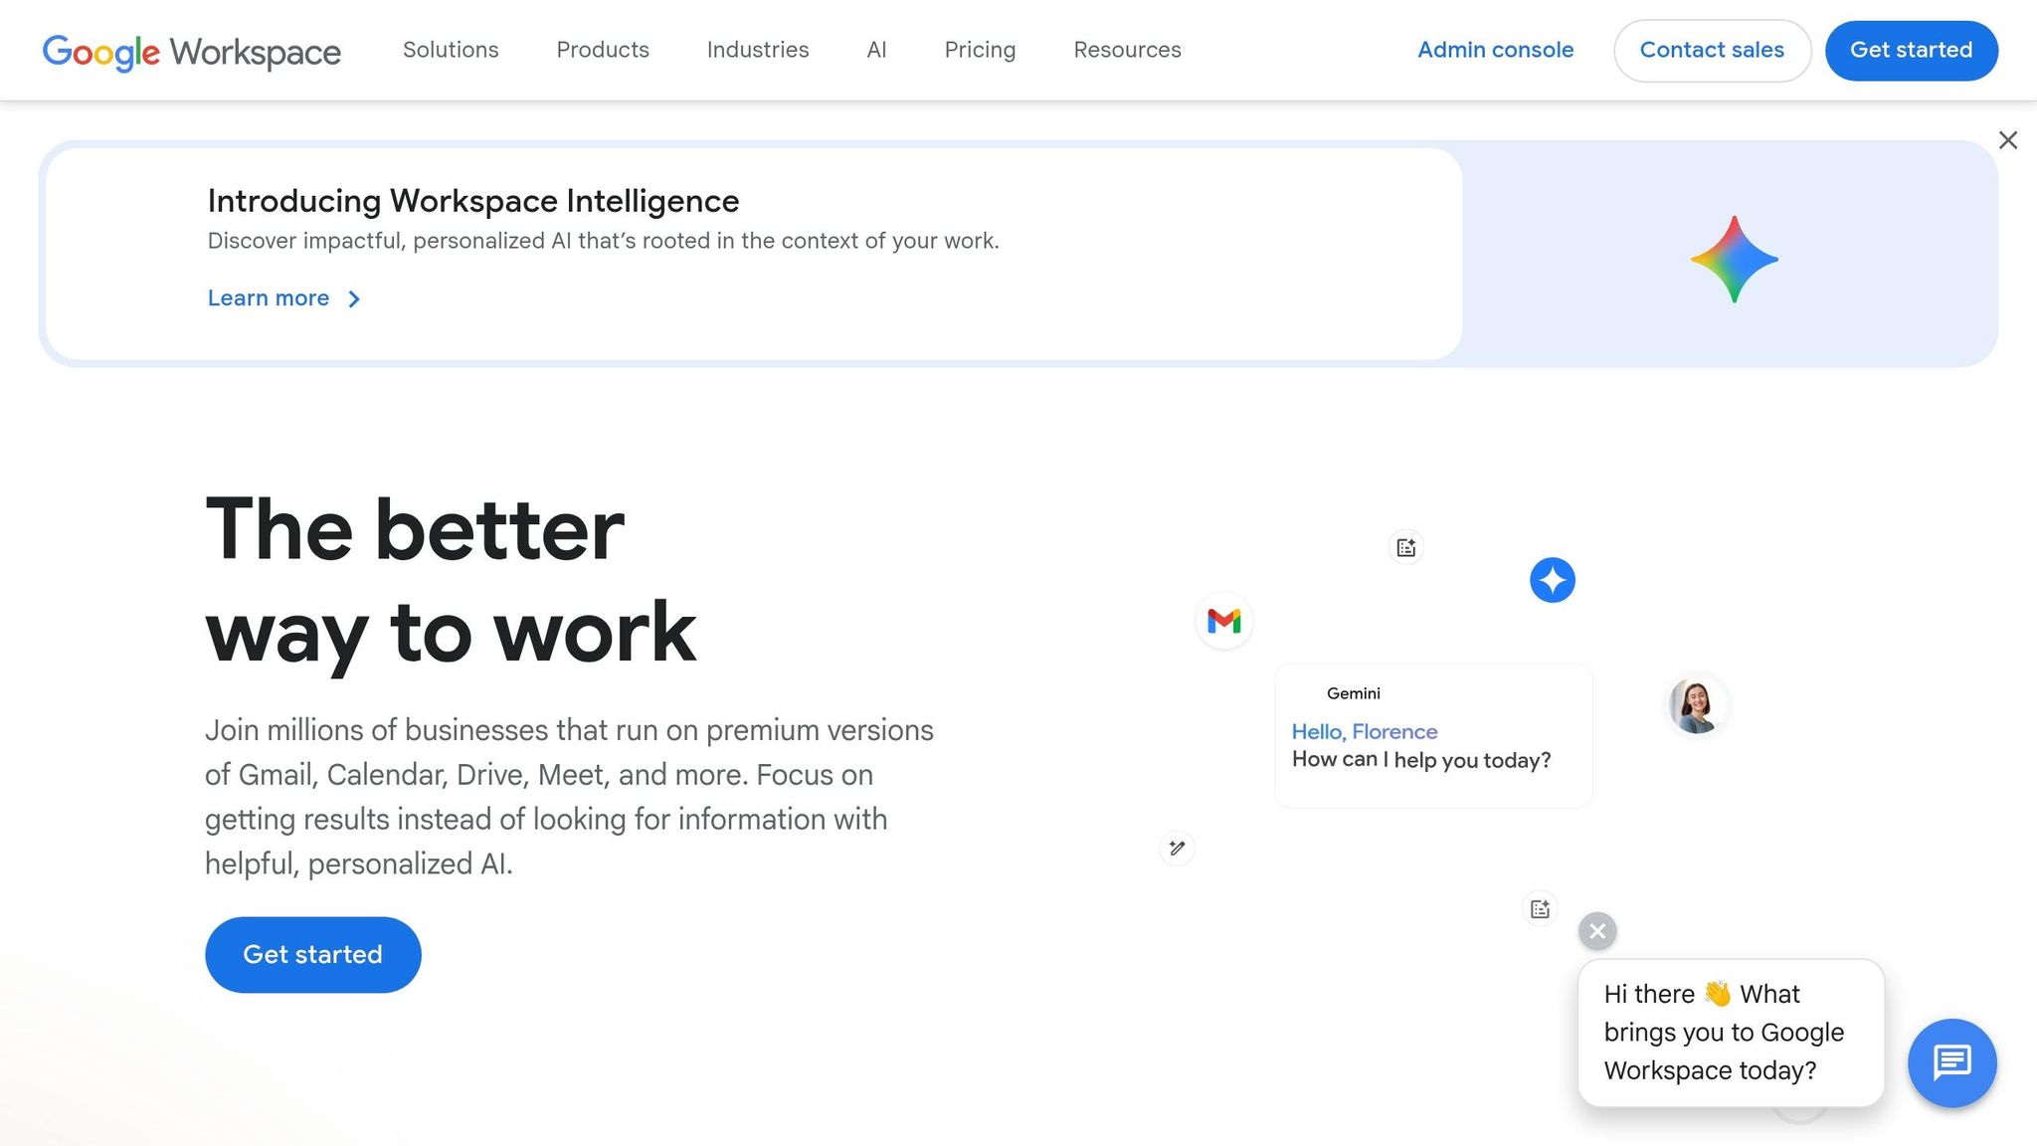Click the Google Workspace logo

click(x=191, y=51)
